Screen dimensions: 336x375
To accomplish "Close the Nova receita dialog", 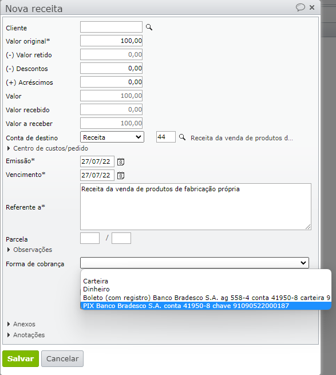I will tap(312, 7).
